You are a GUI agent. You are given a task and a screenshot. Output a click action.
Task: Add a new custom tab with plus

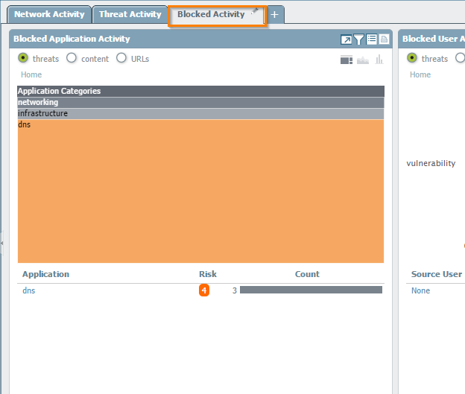[275, 14]
